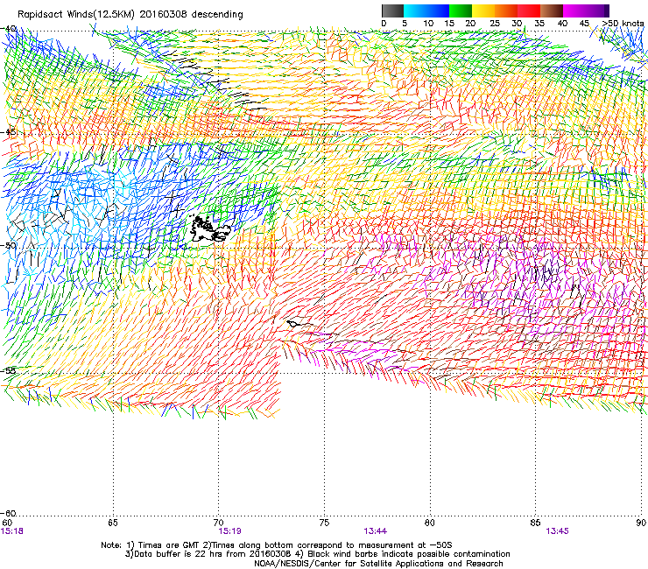Click the green 15-20 knots legend segment
Image resolution: width=648 pixels, height=569 pixels.
click(x=461, y=11)
